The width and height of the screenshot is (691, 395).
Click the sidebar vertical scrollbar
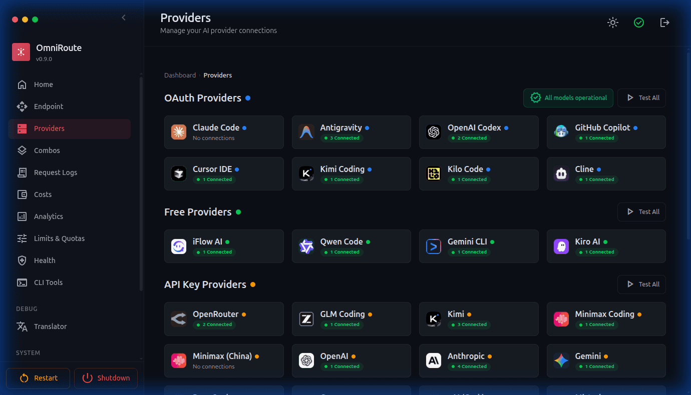click(x=141, y=183)
